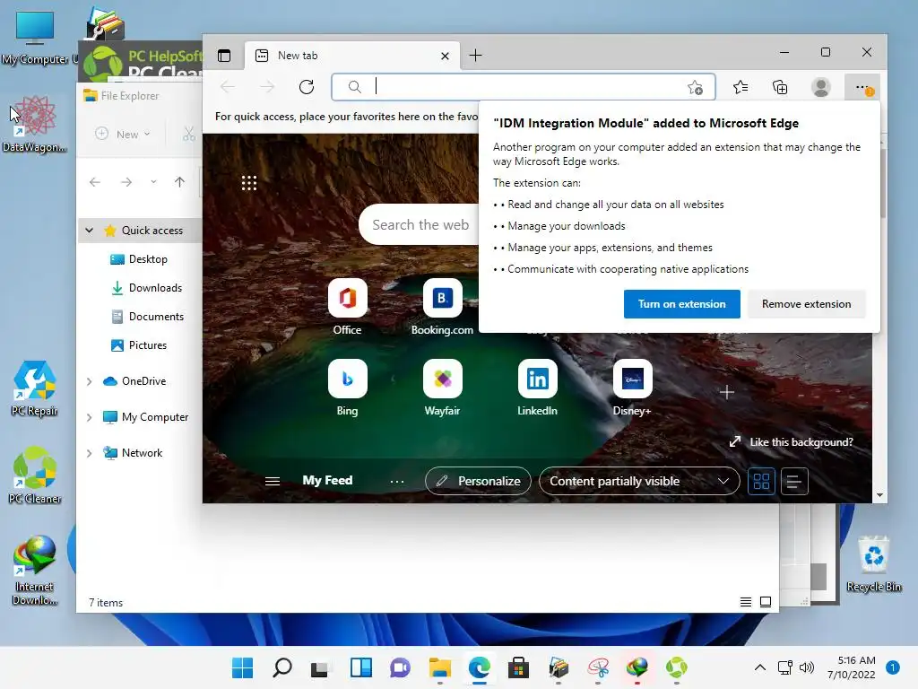Image resolution: width=918 pixels, height=689 pixels.
Task: Open the Disney+ quick link
Action: (x=632, y=388)
